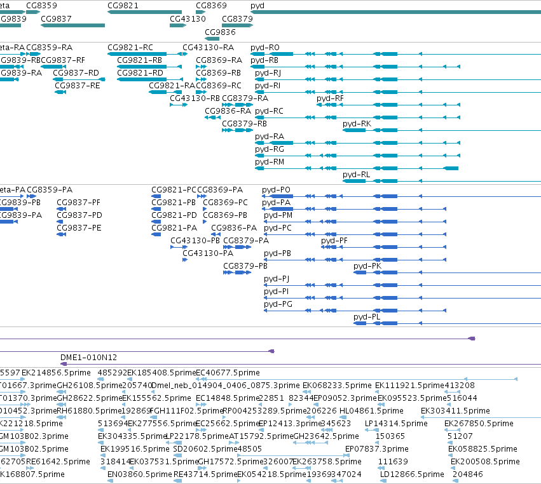The width and height of the screenshot is (541, 484).
Task: Select protein label pyd-PO
Action: pyautogui.click(x=276, y=190)
